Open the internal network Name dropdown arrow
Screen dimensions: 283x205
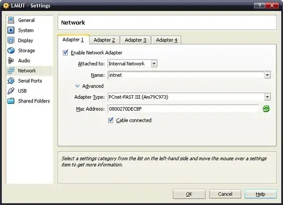pos(267,75)
